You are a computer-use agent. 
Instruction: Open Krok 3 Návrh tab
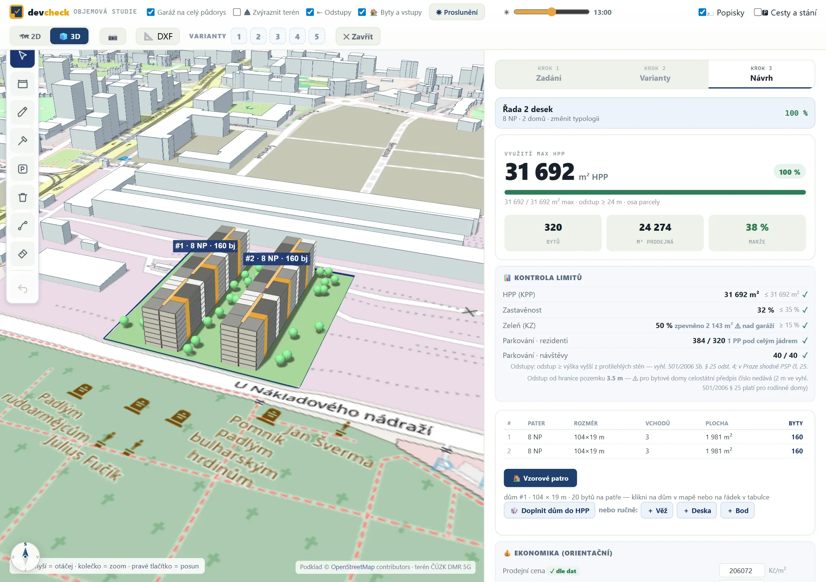click(x=761, y=74)
